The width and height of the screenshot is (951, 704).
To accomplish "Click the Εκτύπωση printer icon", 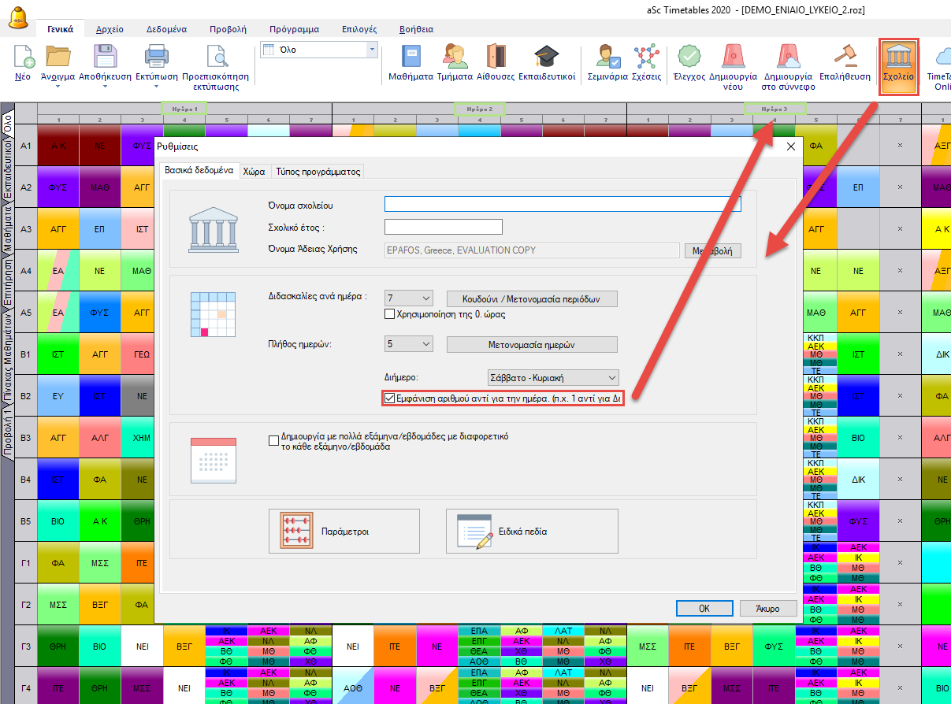I will (x=155, y=57).
